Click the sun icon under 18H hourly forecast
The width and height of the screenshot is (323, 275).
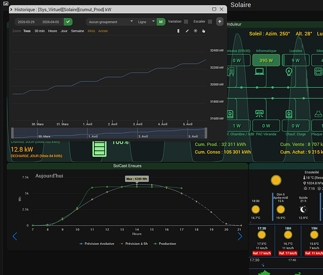point(288,235)
